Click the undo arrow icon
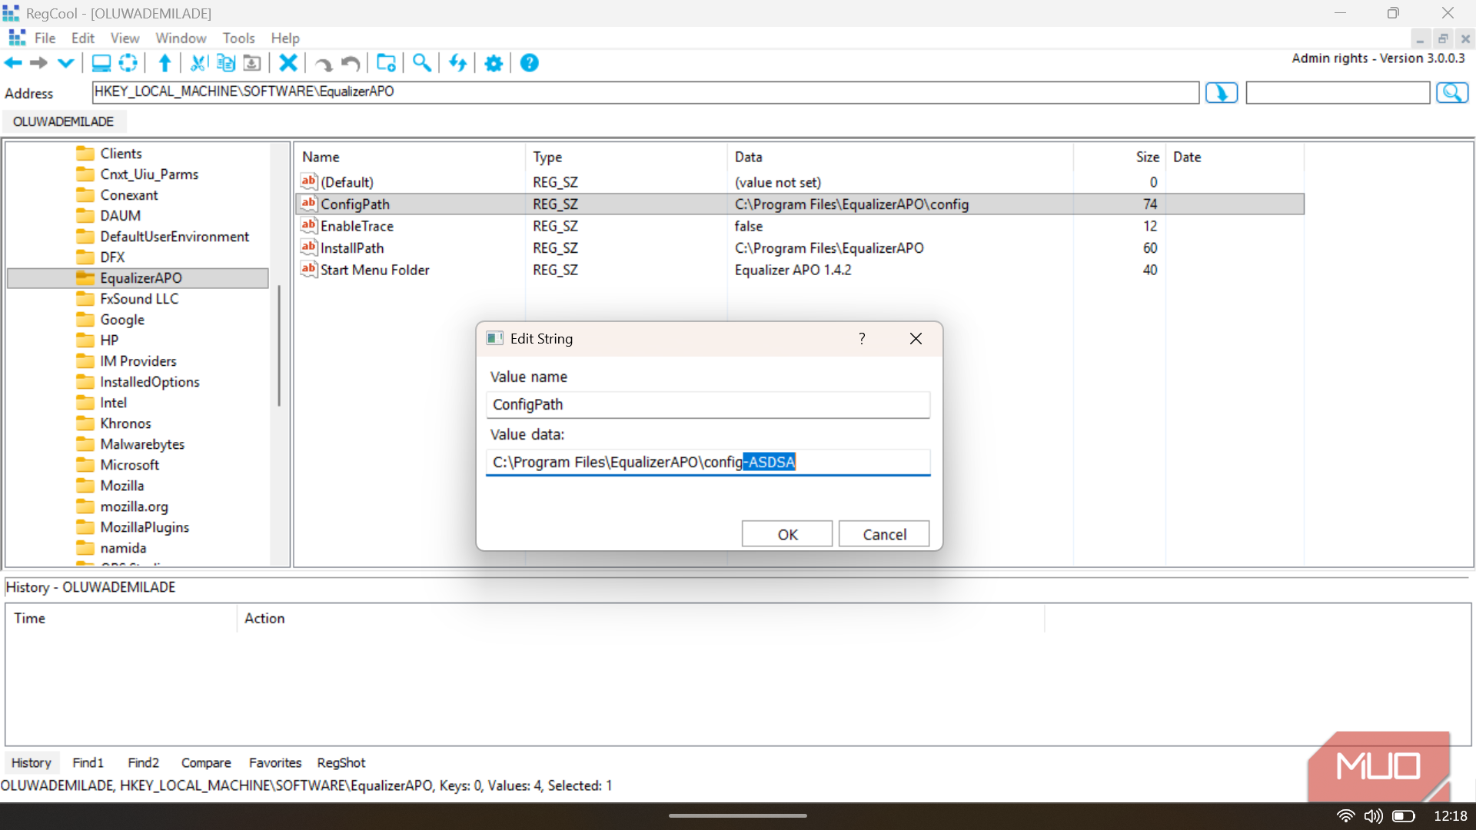1476x830 pixels. pyautogui.click(x=351, y=64)
